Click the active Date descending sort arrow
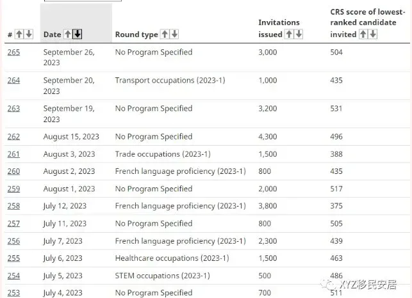This screenshot has width=412, height=298. (78, 34)
